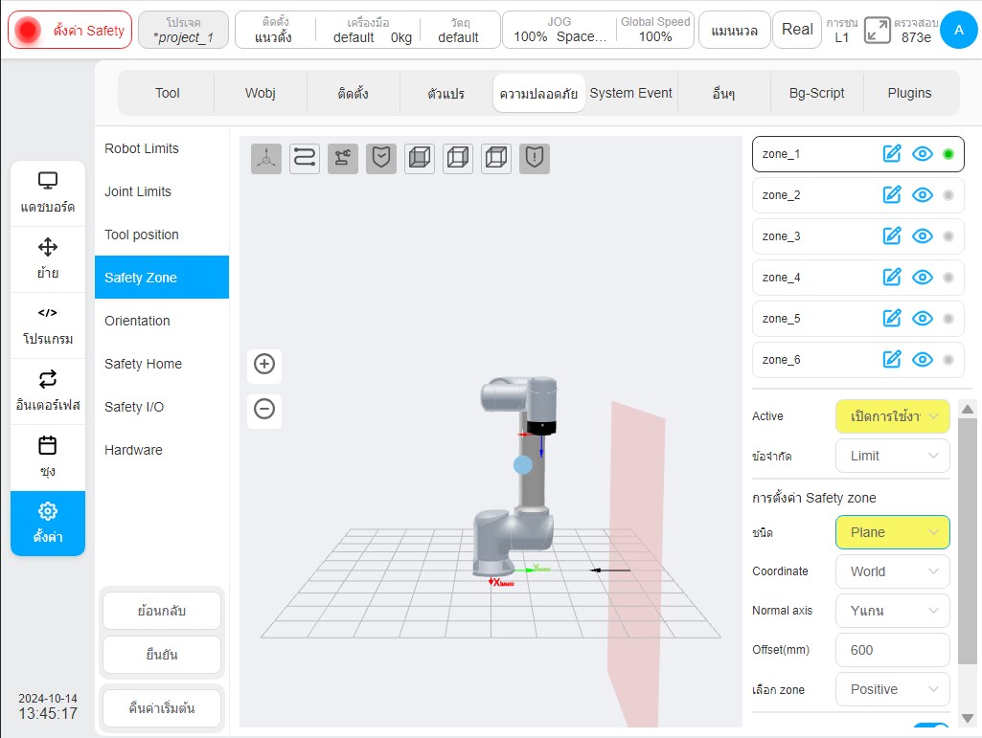Viewport: 982px width, 738px height.
Task: Open the Plane type dropdown
Action: coord(893,532)
